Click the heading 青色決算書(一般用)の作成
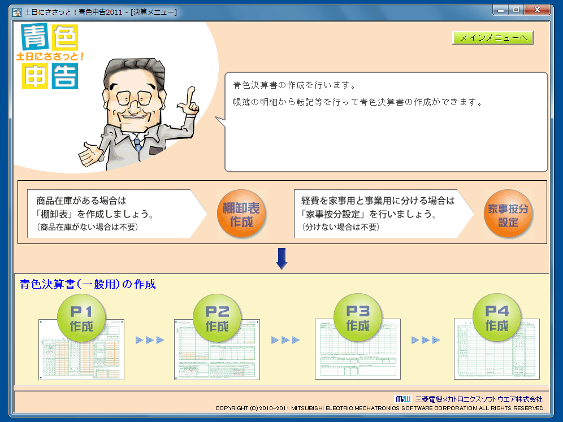Image resolution: width=563 pixels, height=422 pixels. pyautogui.click(x=88, y=284)
